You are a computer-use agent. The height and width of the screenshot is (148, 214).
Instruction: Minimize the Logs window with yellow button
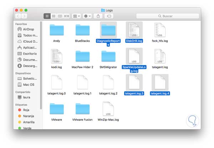point(21,10)
